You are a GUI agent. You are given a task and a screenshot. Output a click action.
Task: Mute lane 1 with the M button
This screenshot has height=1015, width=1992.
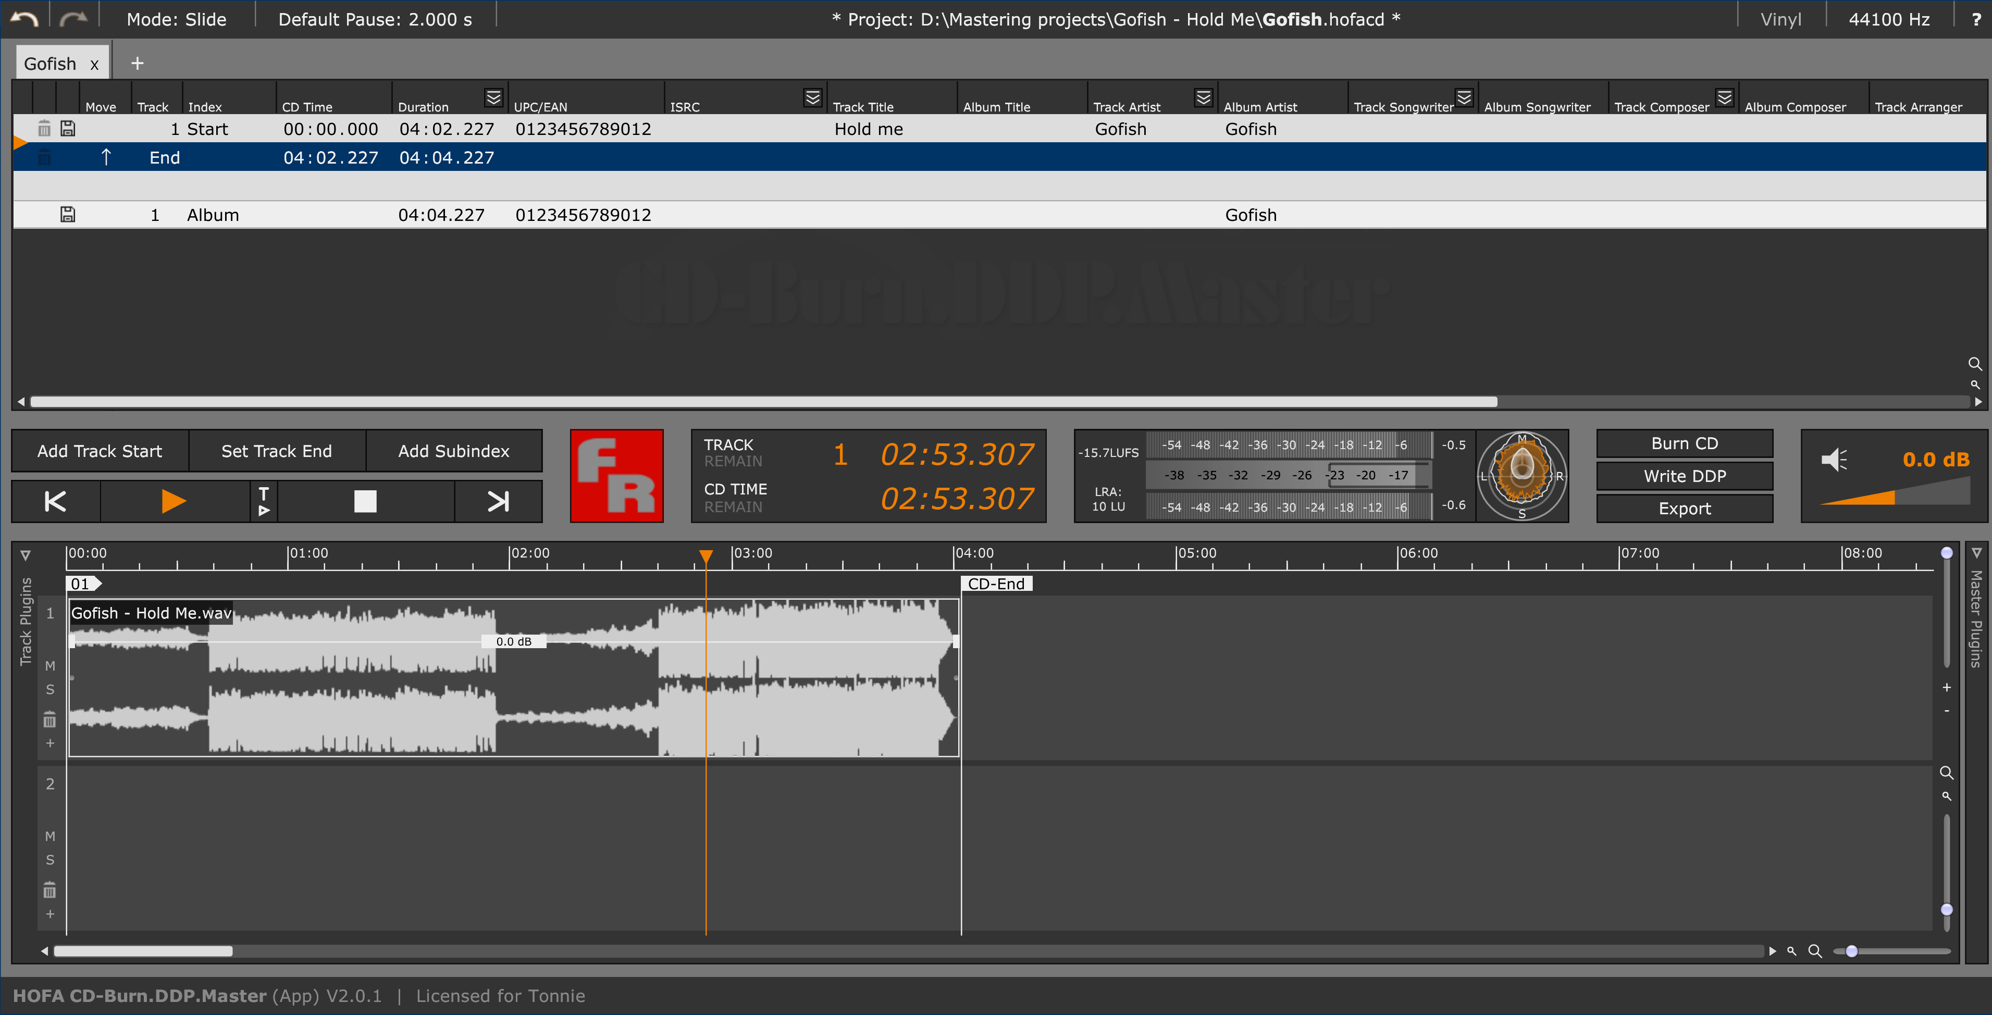pos(50,665)
